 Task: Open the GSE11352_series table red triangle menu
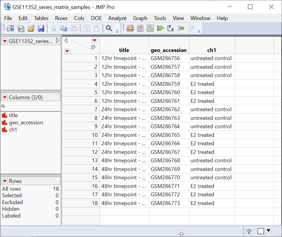coord(5,41)
